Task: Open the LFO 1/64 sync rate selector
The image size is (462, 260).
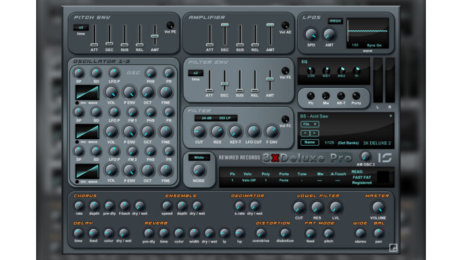Action: (x=355, y=45)
